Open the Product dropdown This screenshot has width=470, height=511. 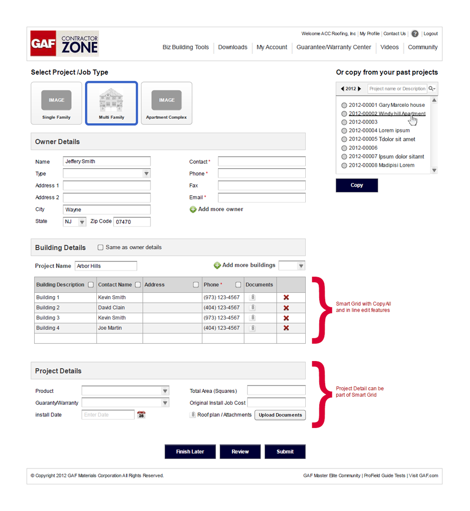[x=165, y=391]
